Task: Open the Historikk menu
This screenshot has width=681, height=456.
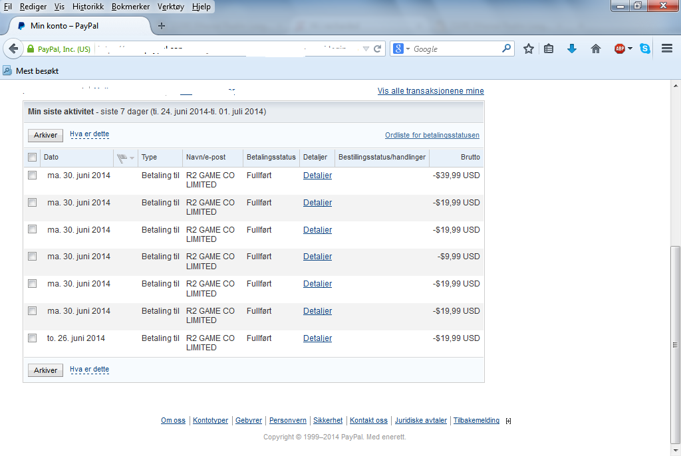Action: [x=88, y=6]
